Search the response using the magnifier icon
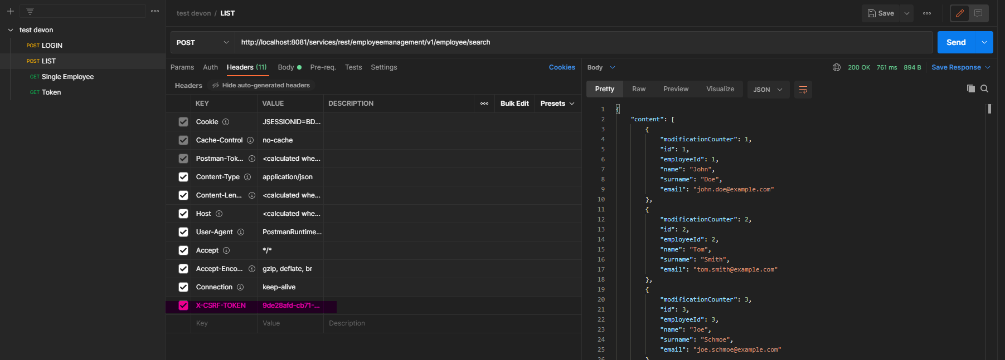Image resolution: width=1005 pixels, height=360 pixels. (x=984, y=88)
